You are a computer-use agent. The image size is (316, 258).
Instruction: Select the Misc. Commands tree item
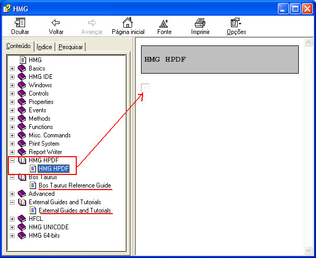pos(50,135)
